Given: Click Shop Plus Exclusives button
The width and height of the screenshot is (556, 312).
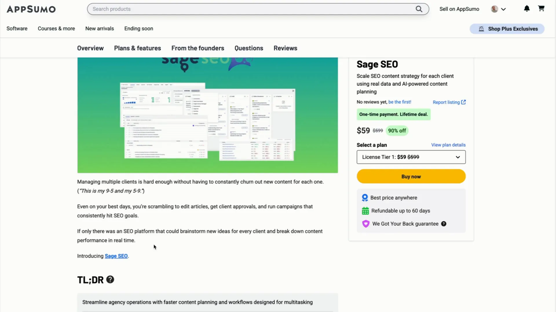Looking at the screenshot, I should coord(507,29).
